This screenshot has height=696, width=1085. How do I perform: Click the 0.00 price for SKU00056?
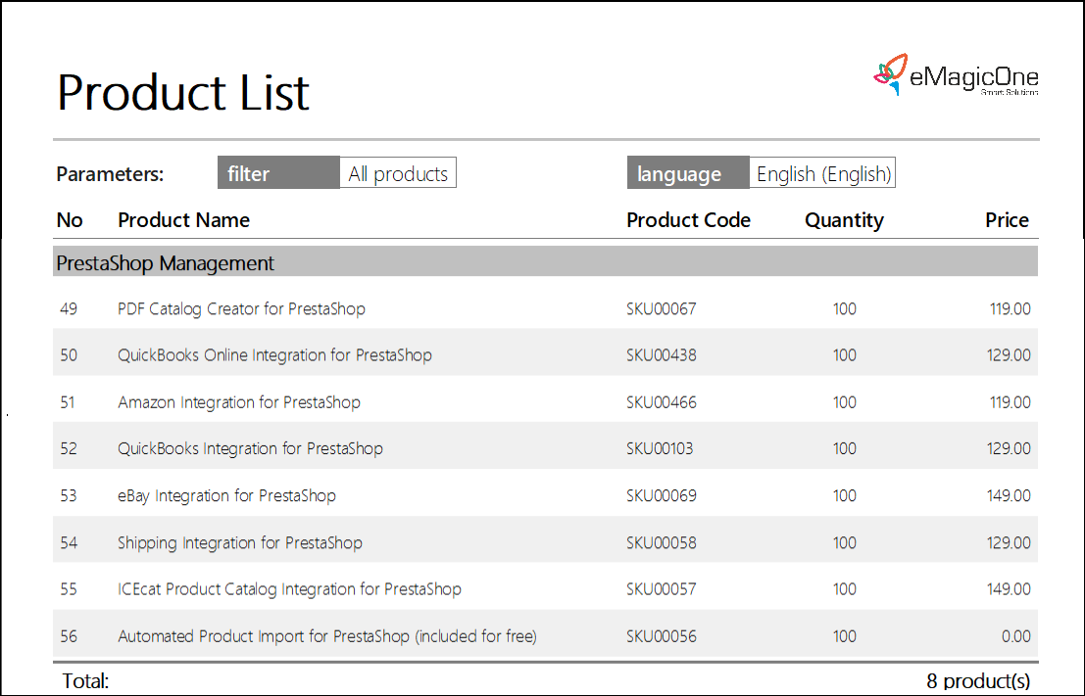(1015, 636)
